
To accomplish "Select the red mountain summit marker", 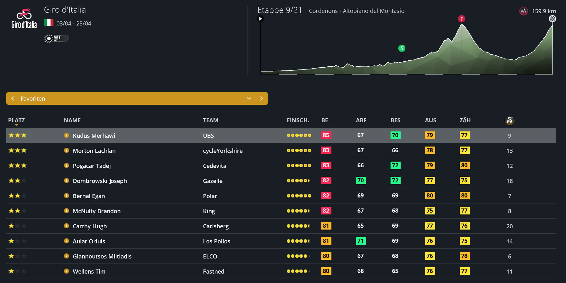I will tap(461, 19).
